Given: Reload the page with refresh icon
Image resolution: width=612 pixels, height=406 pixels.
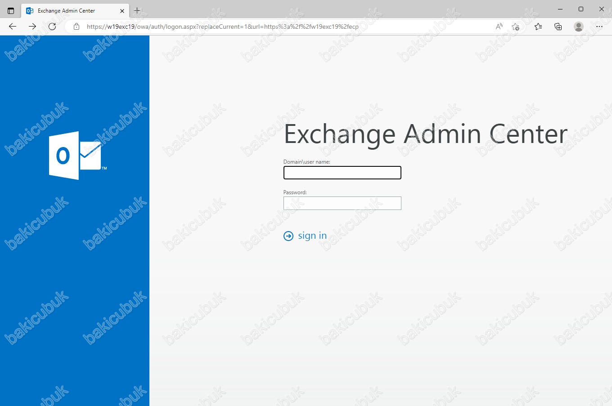Looking at the screenshot, I should [52, 27].
